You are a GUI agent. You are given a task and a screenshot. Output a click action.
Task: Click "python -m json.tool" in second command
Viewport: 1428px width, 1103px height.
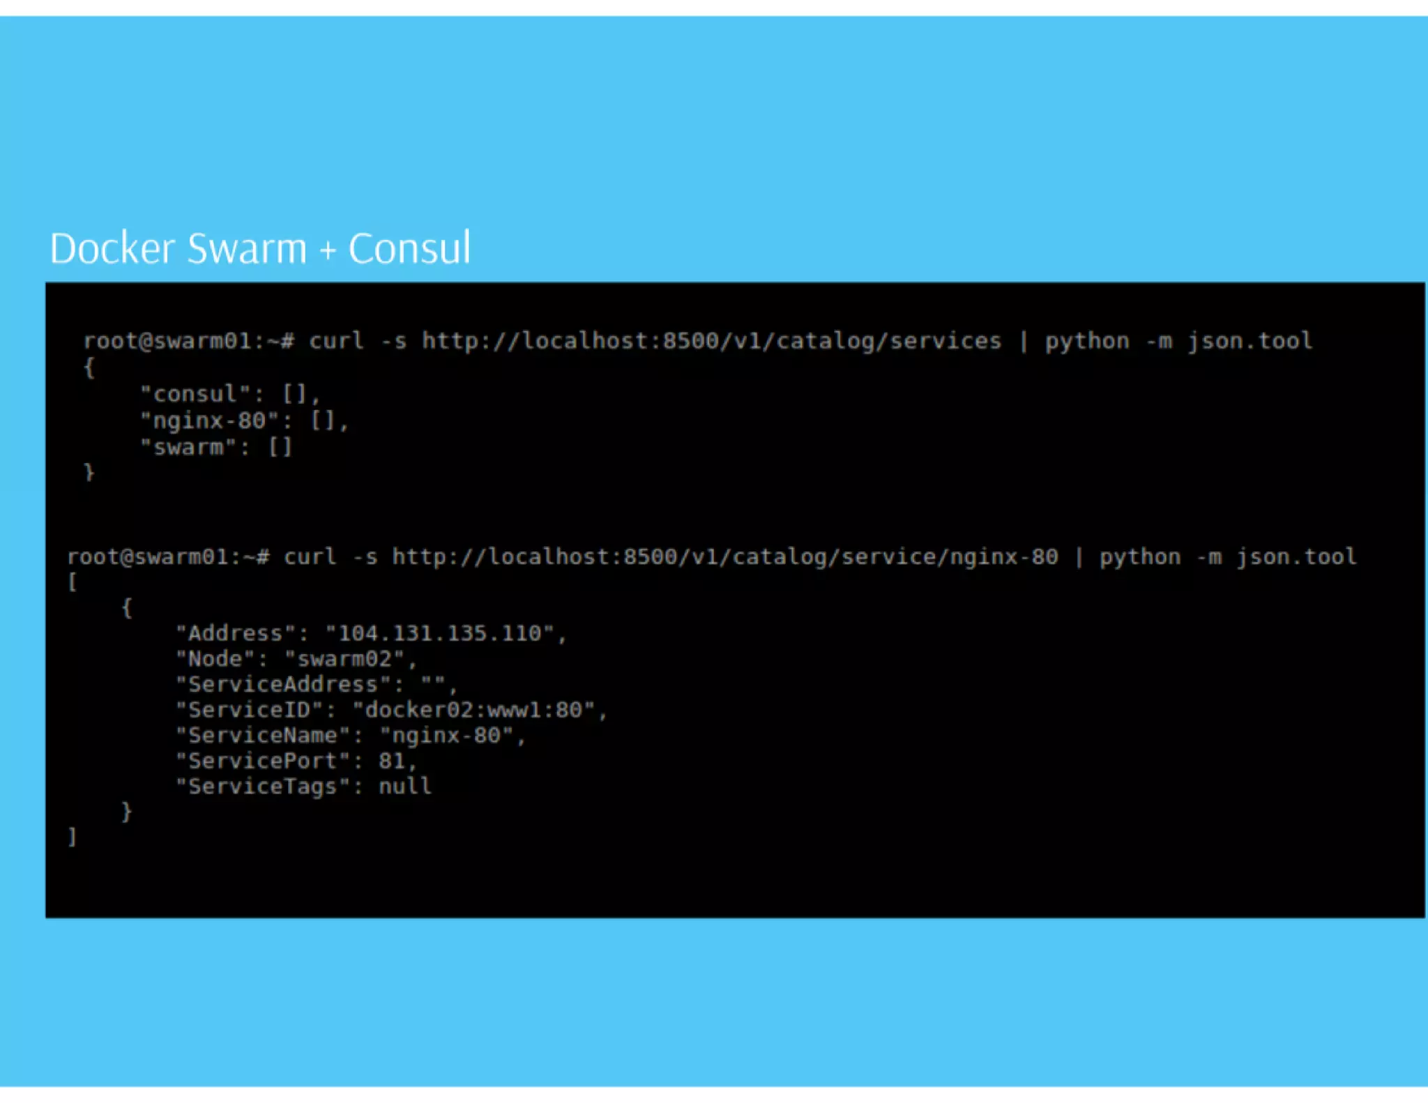click(x=1228, y=557)
